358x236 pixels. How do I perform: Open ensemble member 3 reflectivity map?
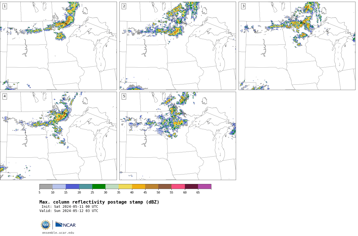point(297,46)
